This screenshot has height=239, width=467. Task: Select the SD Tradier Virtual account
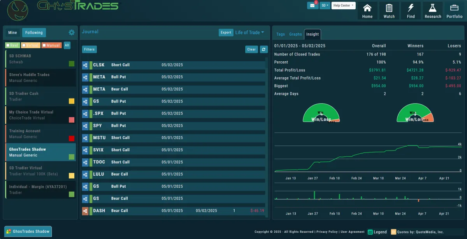click(40, 171)
